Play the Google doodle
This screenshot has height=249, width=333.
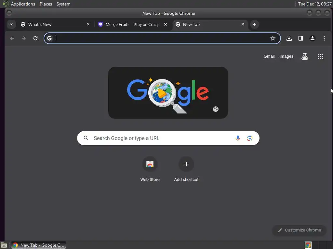click(x=162, y=93)
